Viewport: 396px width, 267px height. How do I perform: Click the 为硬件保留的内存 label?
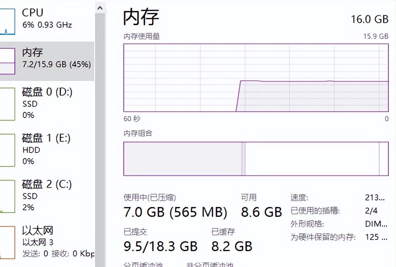pyautogui.click(x=323, y=237)
